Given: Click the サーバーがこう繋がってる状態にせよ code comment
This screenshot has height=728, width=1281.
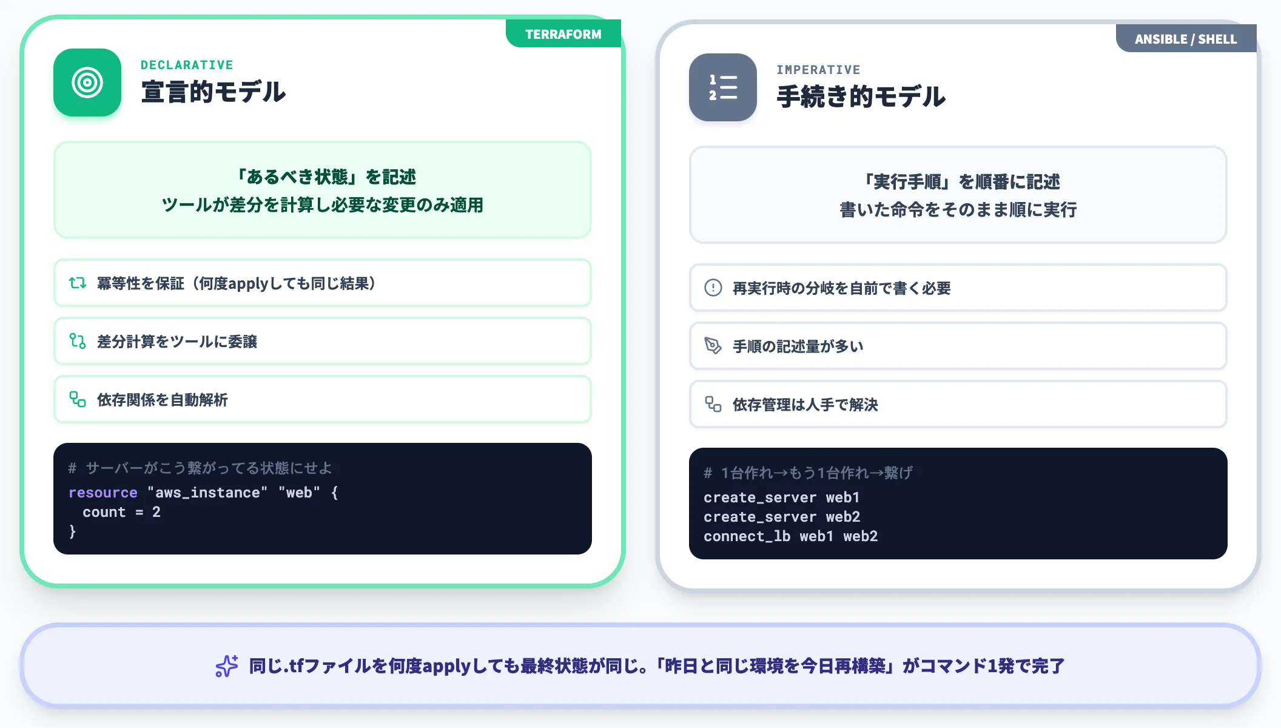Looking at the screenshot, I should coord(200,468).
